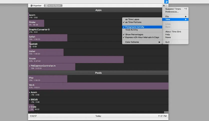Screen dimensions: 209x121
Task: Click the Organizer tab icon
Action: (31, 5)
